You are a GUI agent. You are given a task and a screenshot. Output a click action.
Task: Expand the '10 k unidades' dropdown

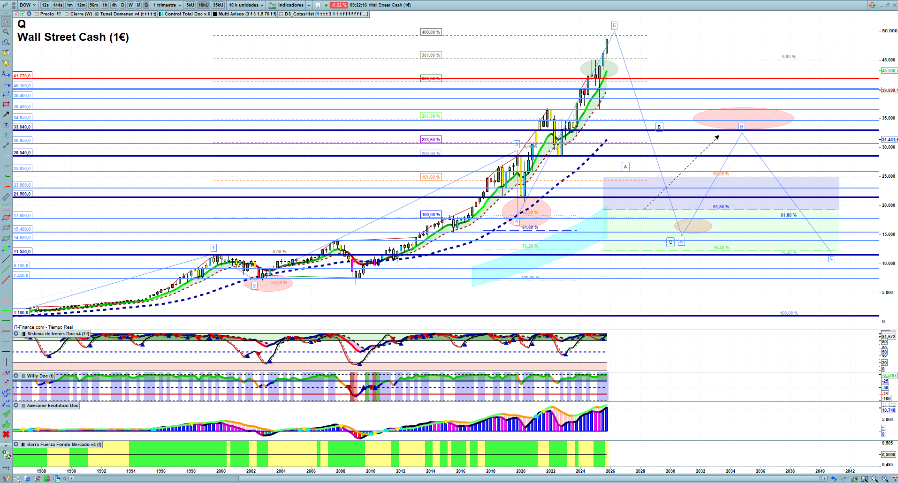coord(246,5)
